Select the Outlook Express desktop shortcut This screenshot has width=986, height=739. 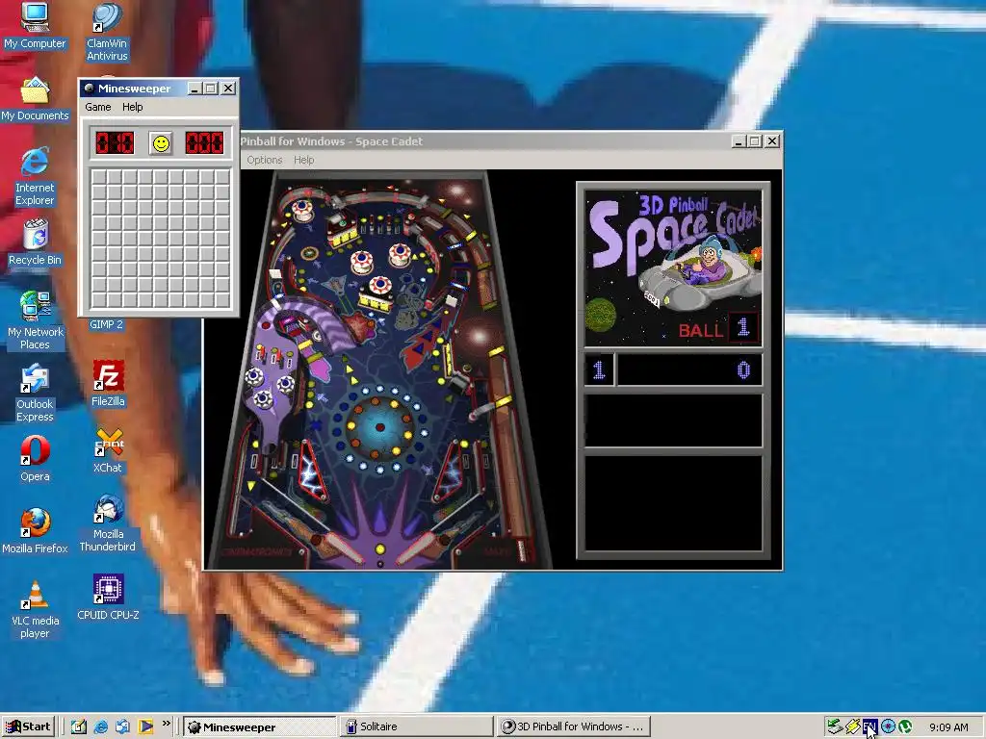(35, 394)
